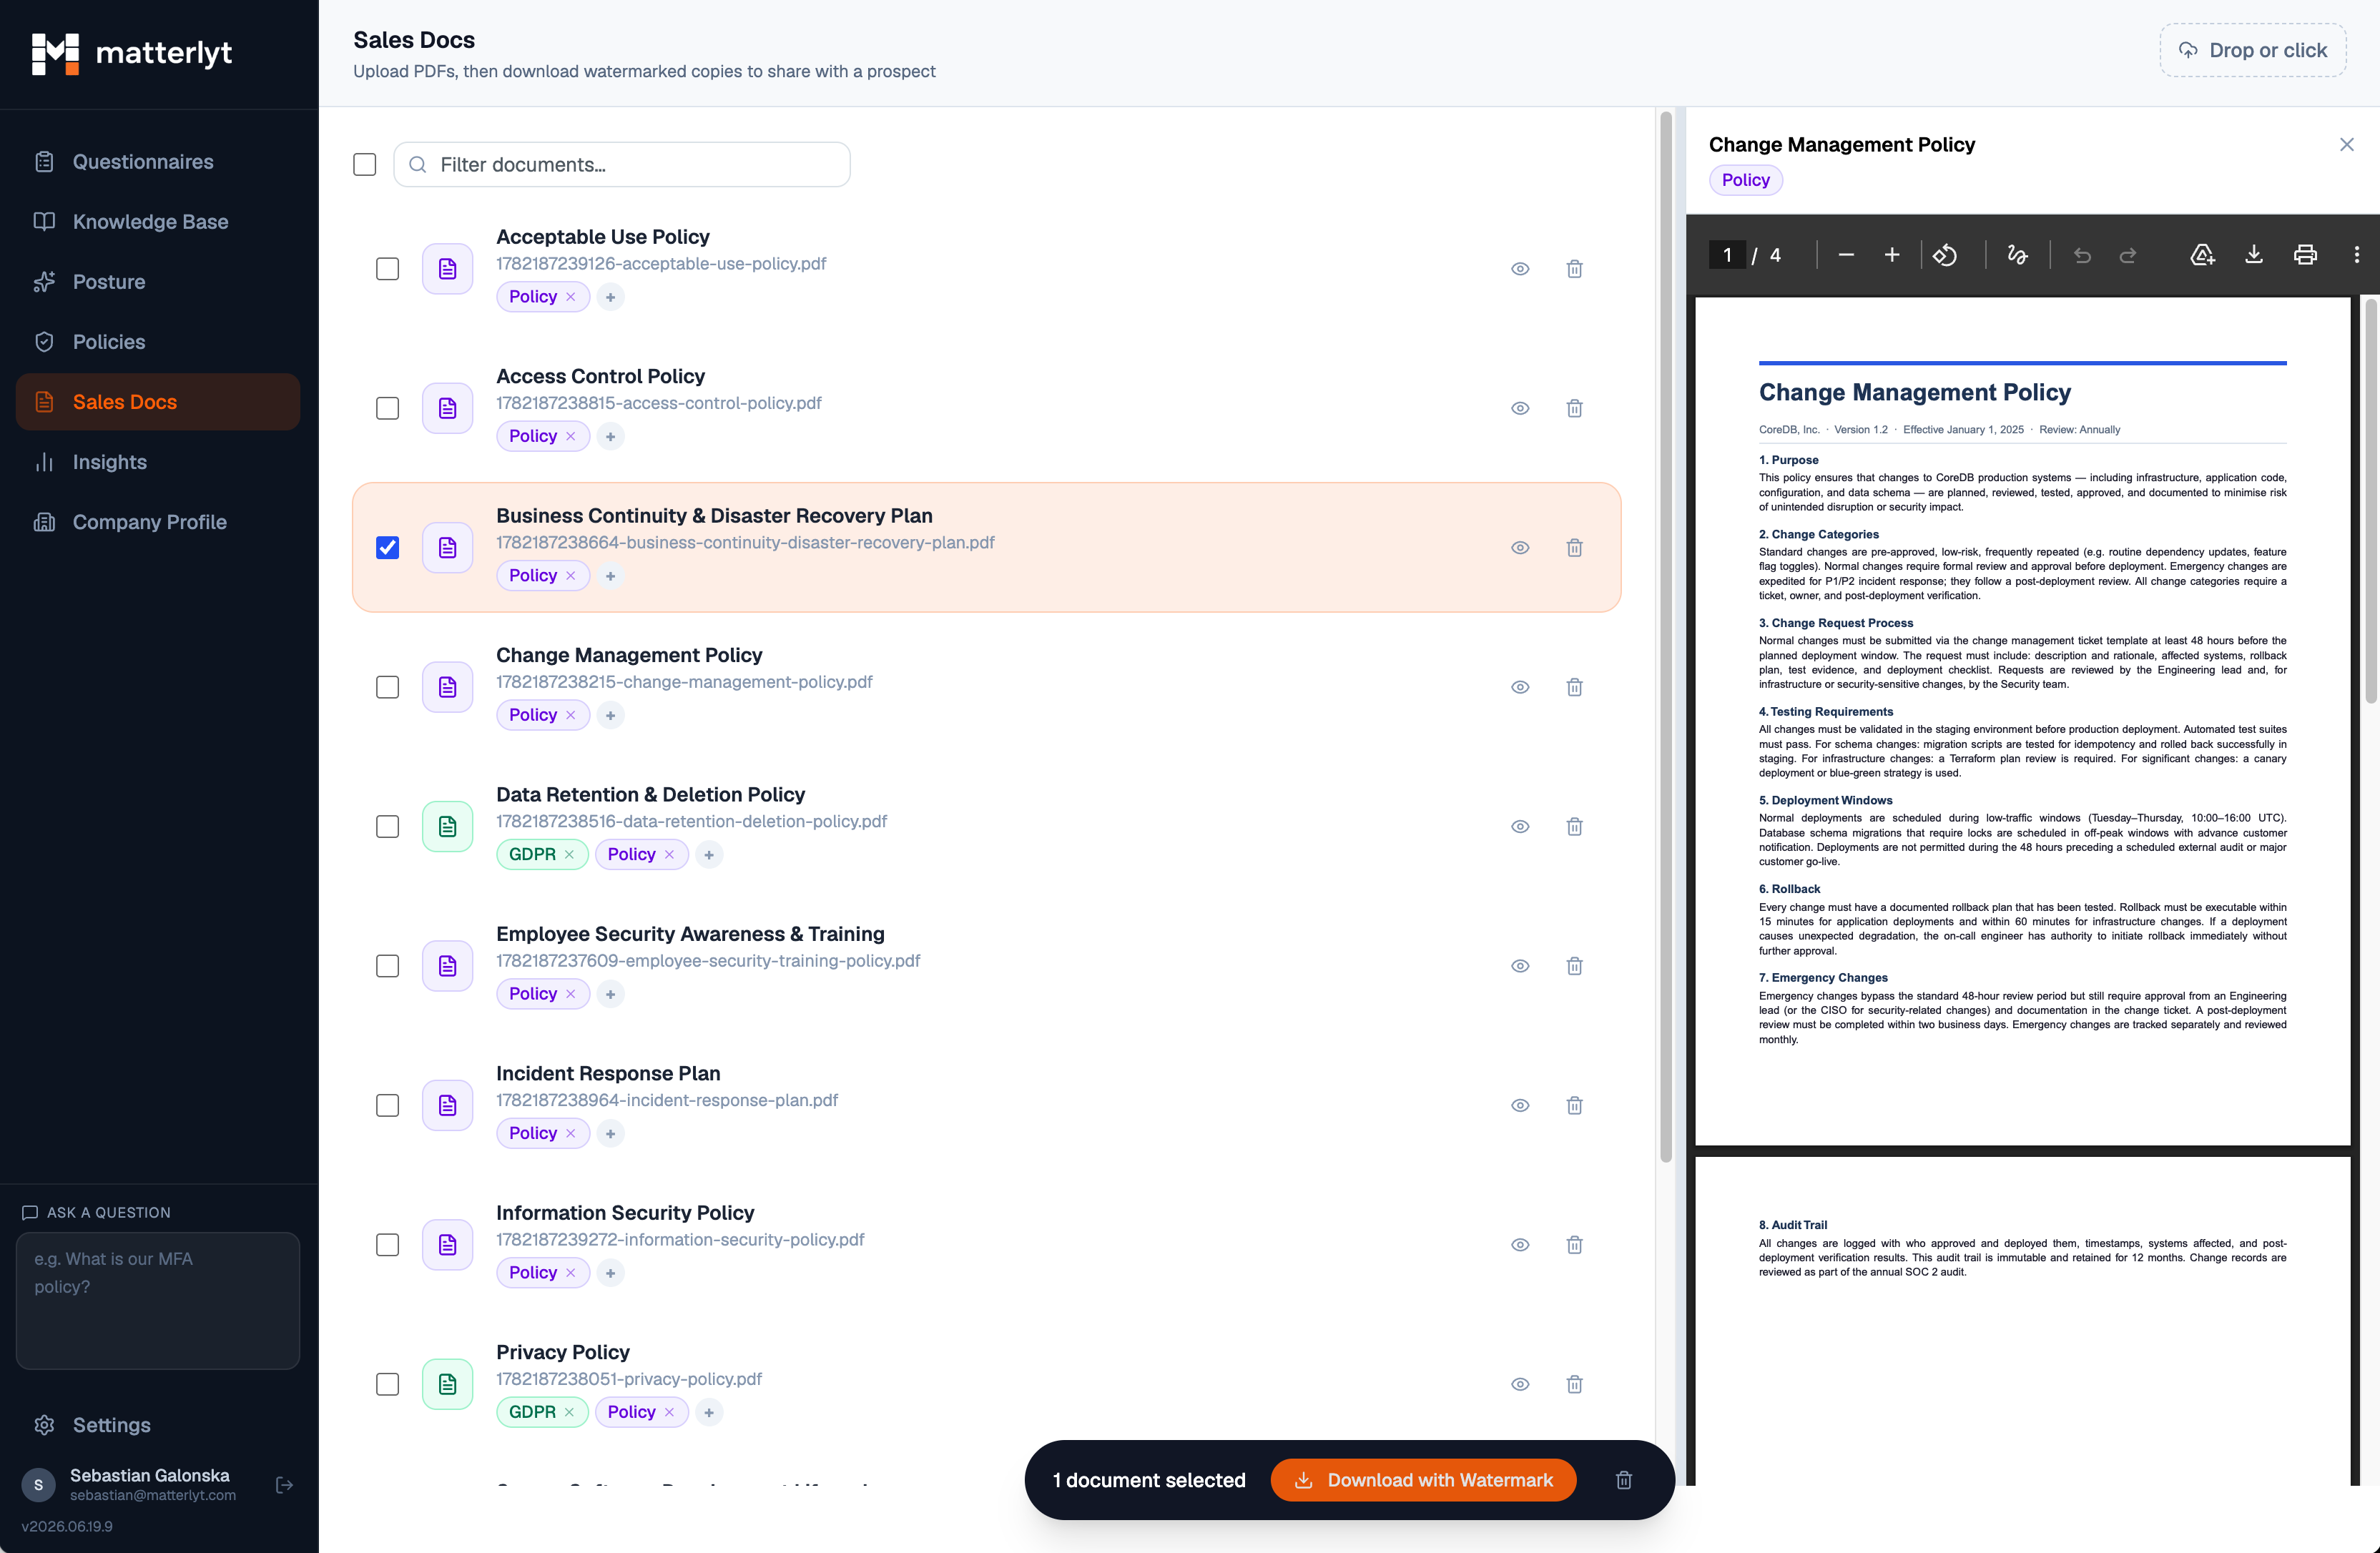This screenshot has width=2380, height=1553.
Task: Undo last PDF annotation
Action: tap(2082, 255)
